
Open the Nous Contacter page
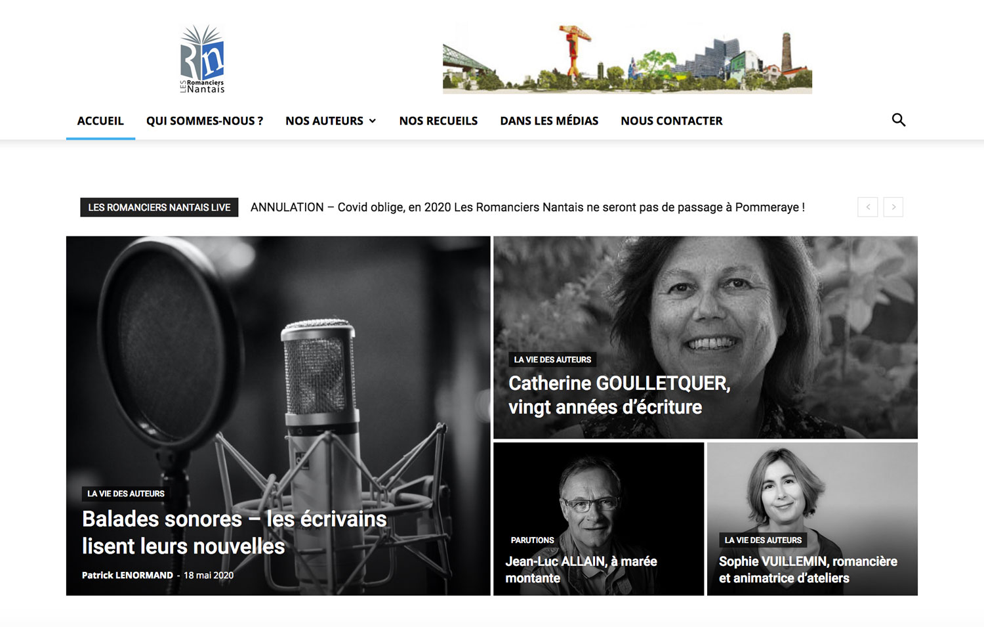click(671, 121)
